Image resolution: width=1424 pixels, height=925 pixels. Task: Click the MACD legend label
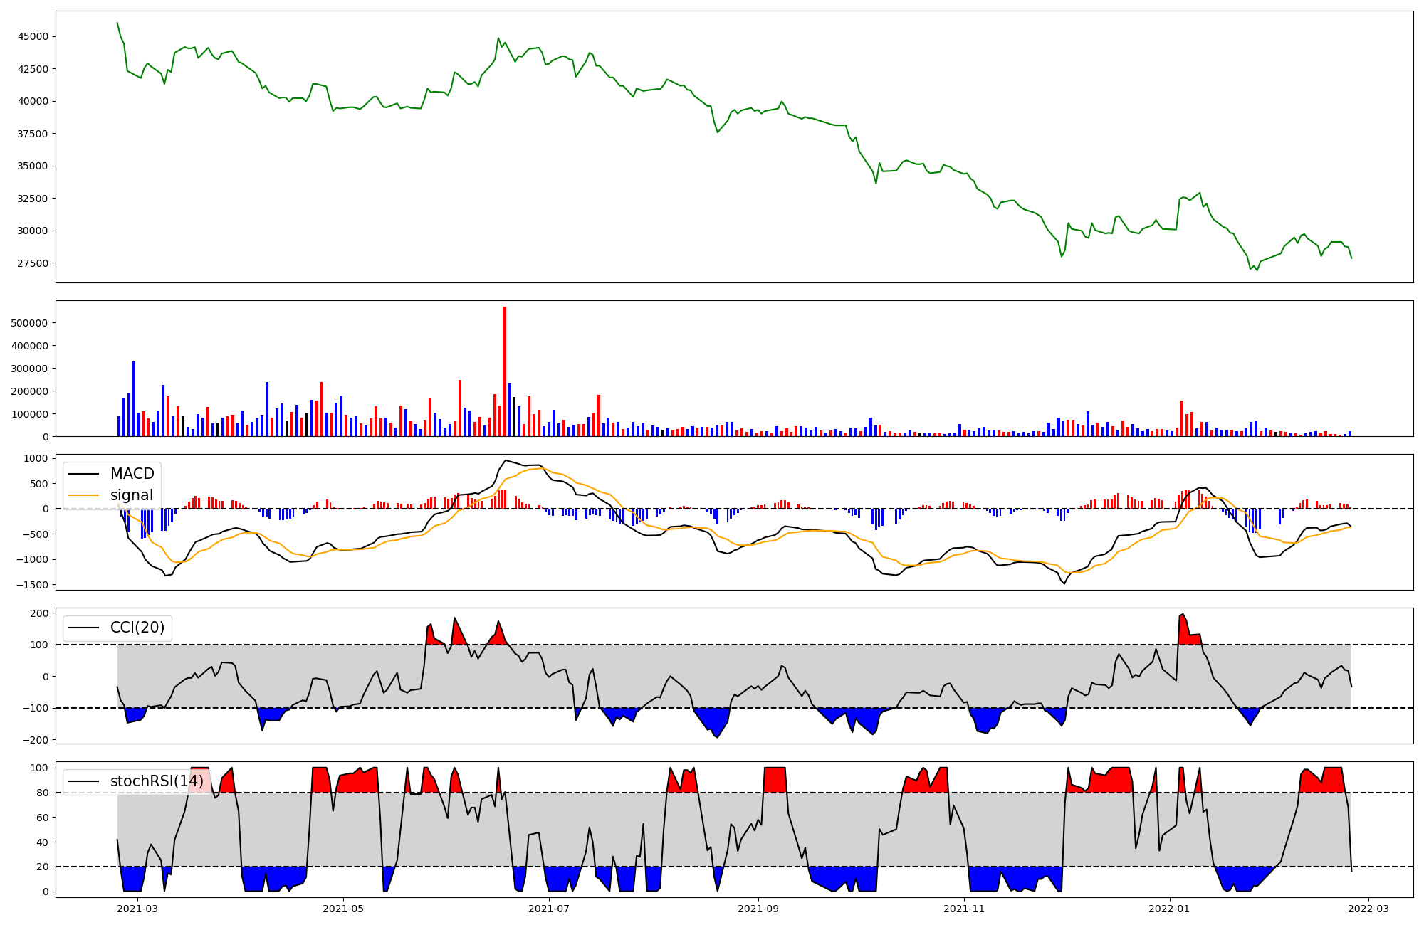[132, 474]
